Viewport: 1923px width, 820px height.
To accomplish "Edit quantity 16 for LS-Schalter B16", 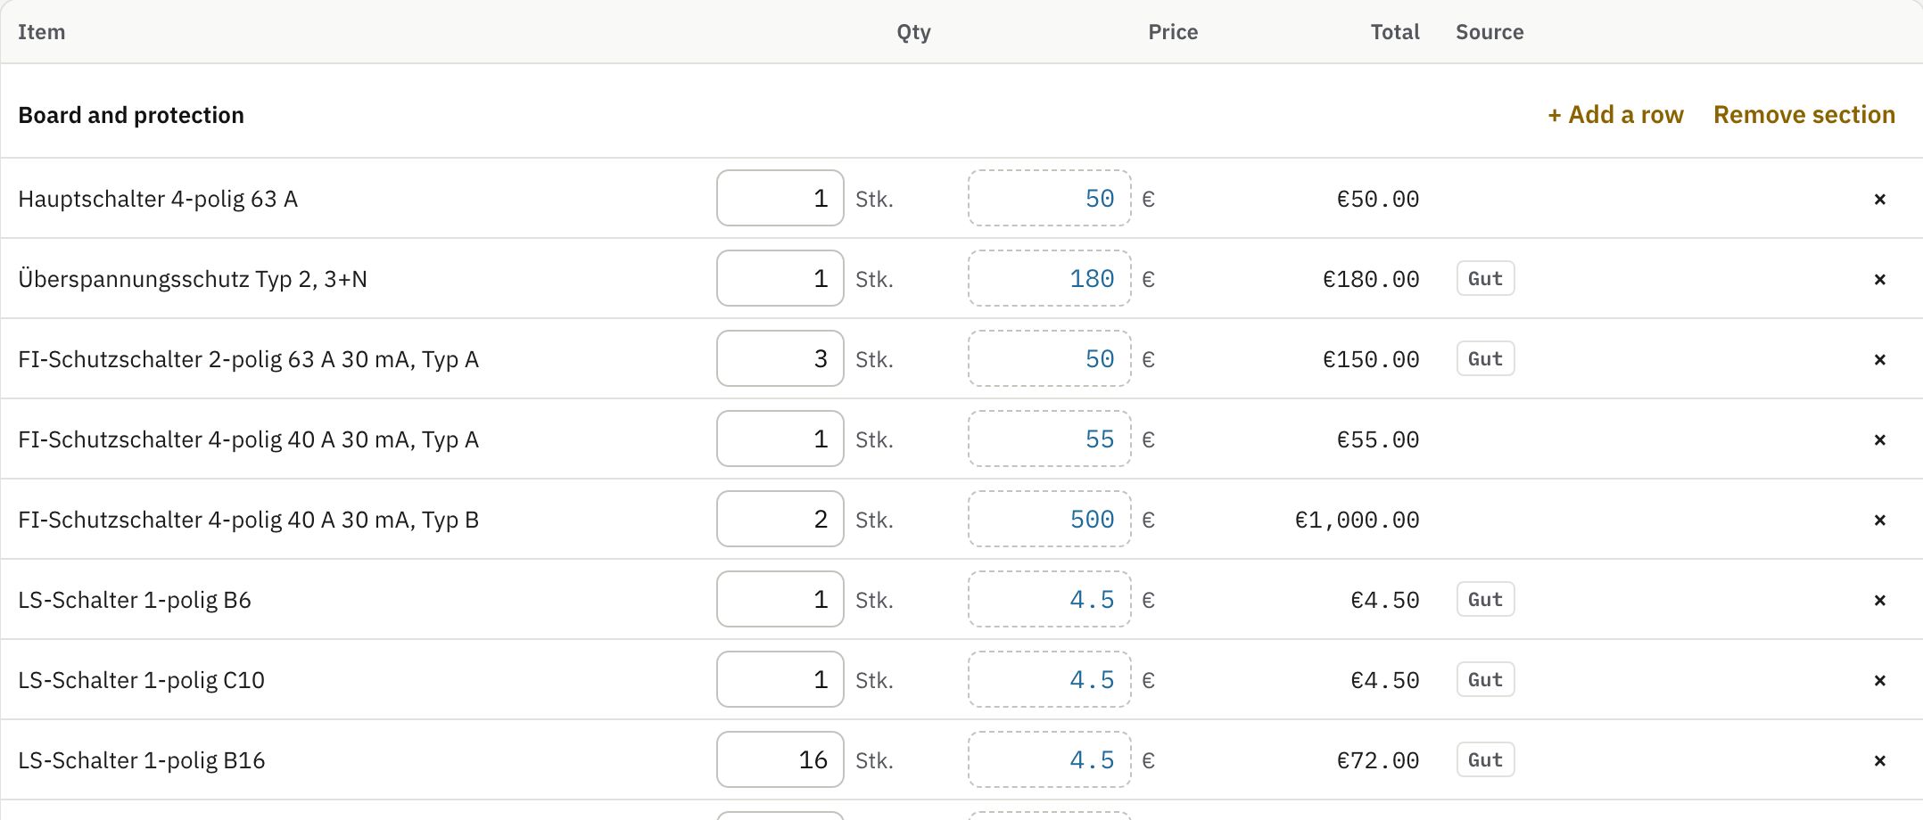I will tap(780, 759).
